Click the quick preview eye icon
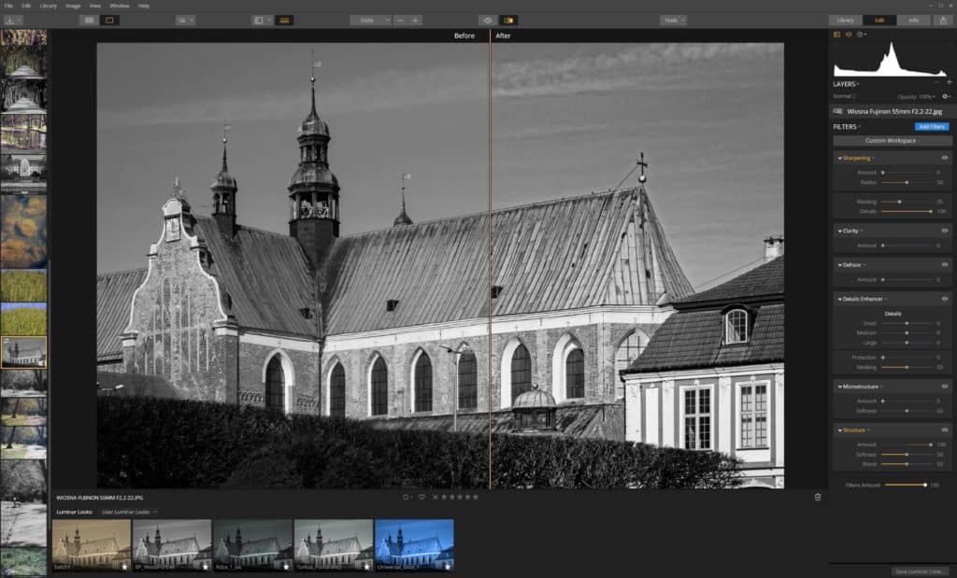The height and width of the screenshot is (578, 957). click(x=486, y=20)
